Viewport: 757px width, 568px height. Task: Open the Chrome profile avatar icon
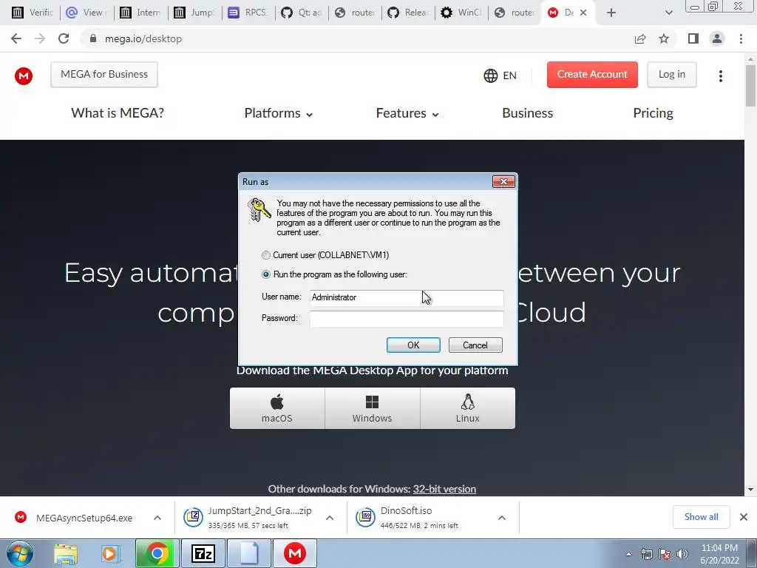pos(717,38)
